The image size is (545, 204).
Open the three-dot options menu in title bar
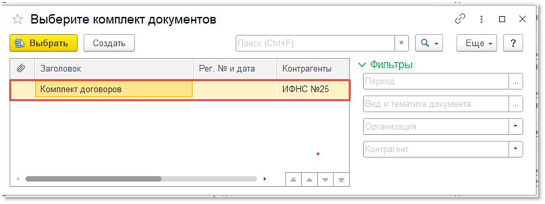[x=481, y=19]
